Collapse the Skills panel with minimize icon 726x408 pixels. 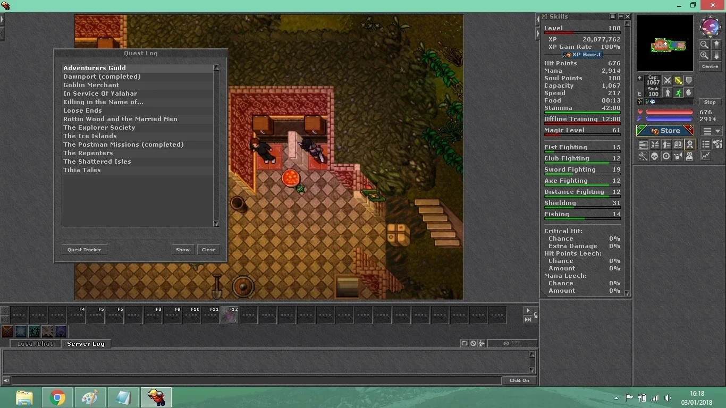[x=621, y=16]
